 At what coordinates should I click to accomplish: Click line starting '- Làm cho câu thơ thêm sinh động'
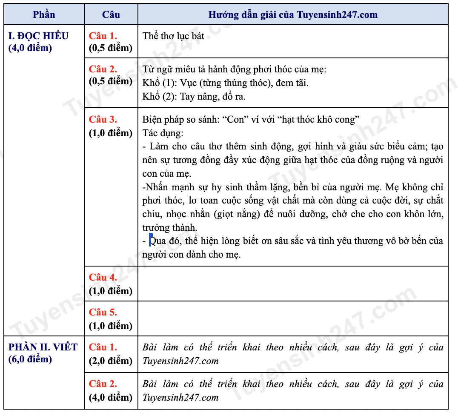293,146
